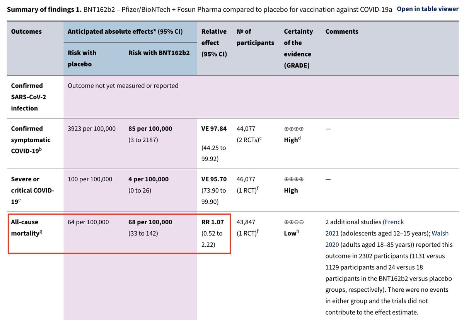Click the '43,847' participants count
Screen dimensions: 464x320
(x=246, y=222)
